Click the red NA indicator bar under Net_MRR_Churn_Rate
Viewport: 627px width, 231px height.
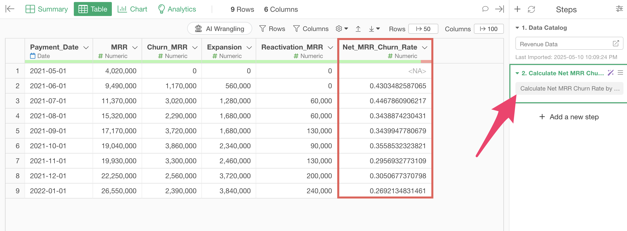[x=426, y=61]
